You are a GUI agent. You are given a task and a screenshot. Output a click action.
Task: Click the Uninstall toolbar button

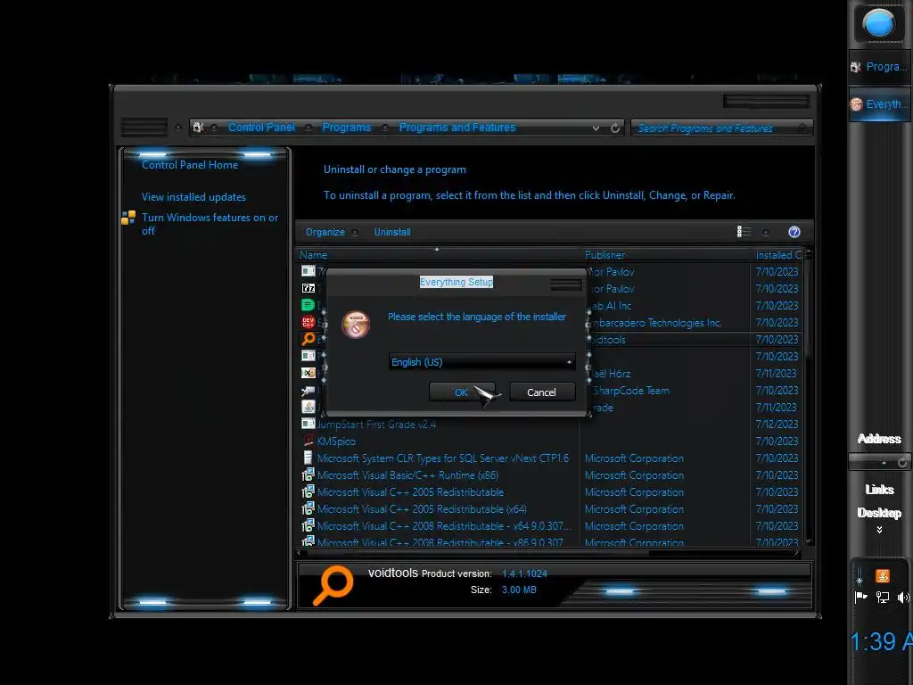pos(392,232)
